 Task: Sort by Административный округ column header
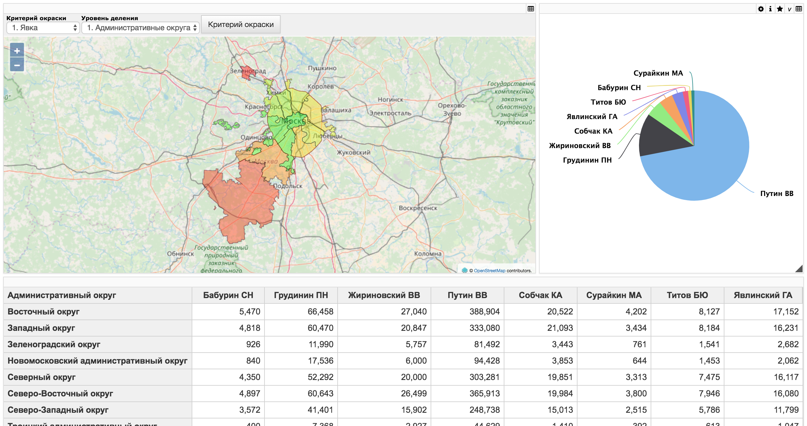coord(98,295)
